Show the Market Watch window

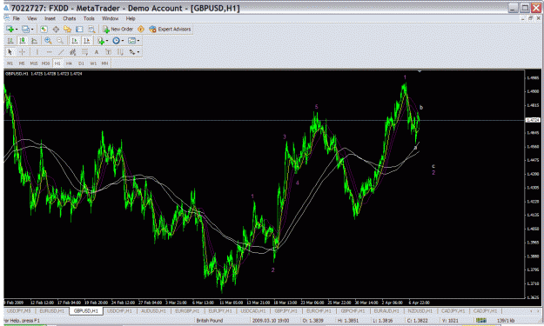tap(44, 29)
